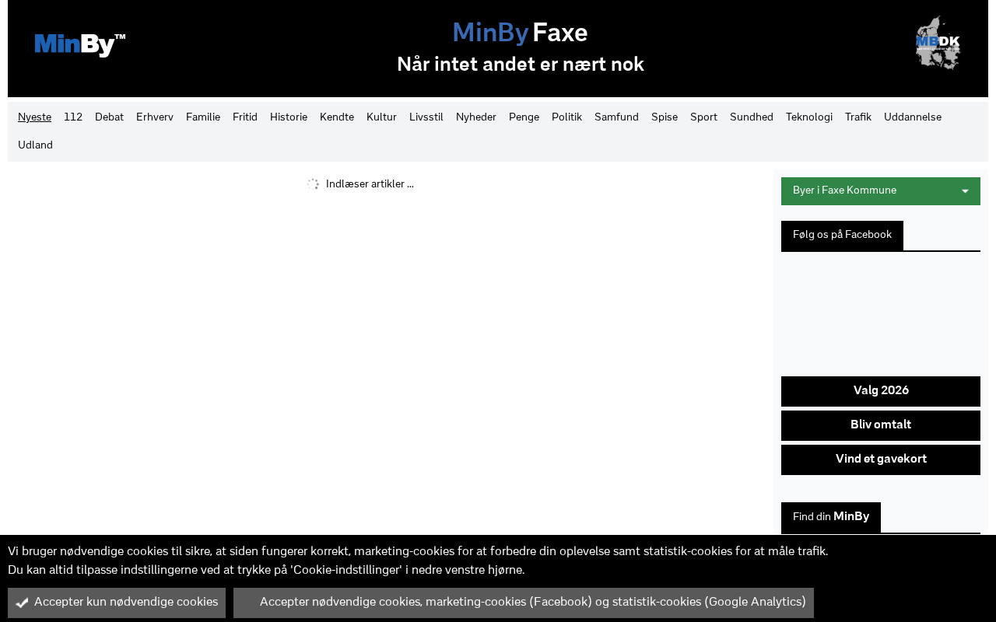
Task: Click the MinBy logo in header
Action: tap(80, 45)
